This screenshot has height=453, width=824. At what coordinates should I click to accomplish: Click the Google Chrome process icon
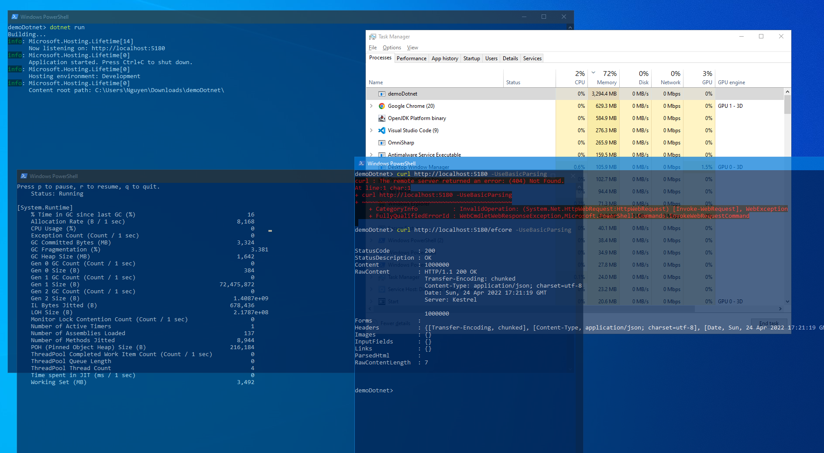pyautogui.click(x=382, y=106)
